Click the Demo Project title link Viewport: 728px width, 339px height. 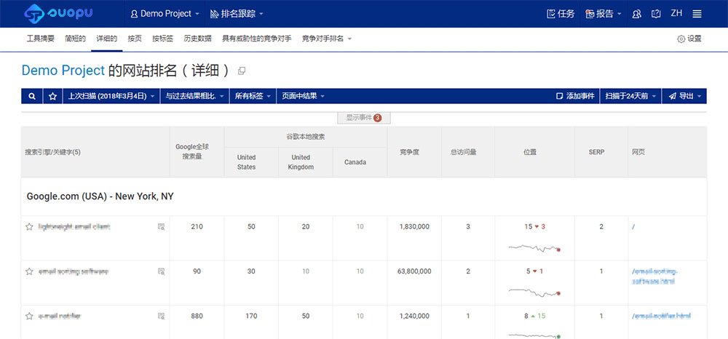click(63, 71)
